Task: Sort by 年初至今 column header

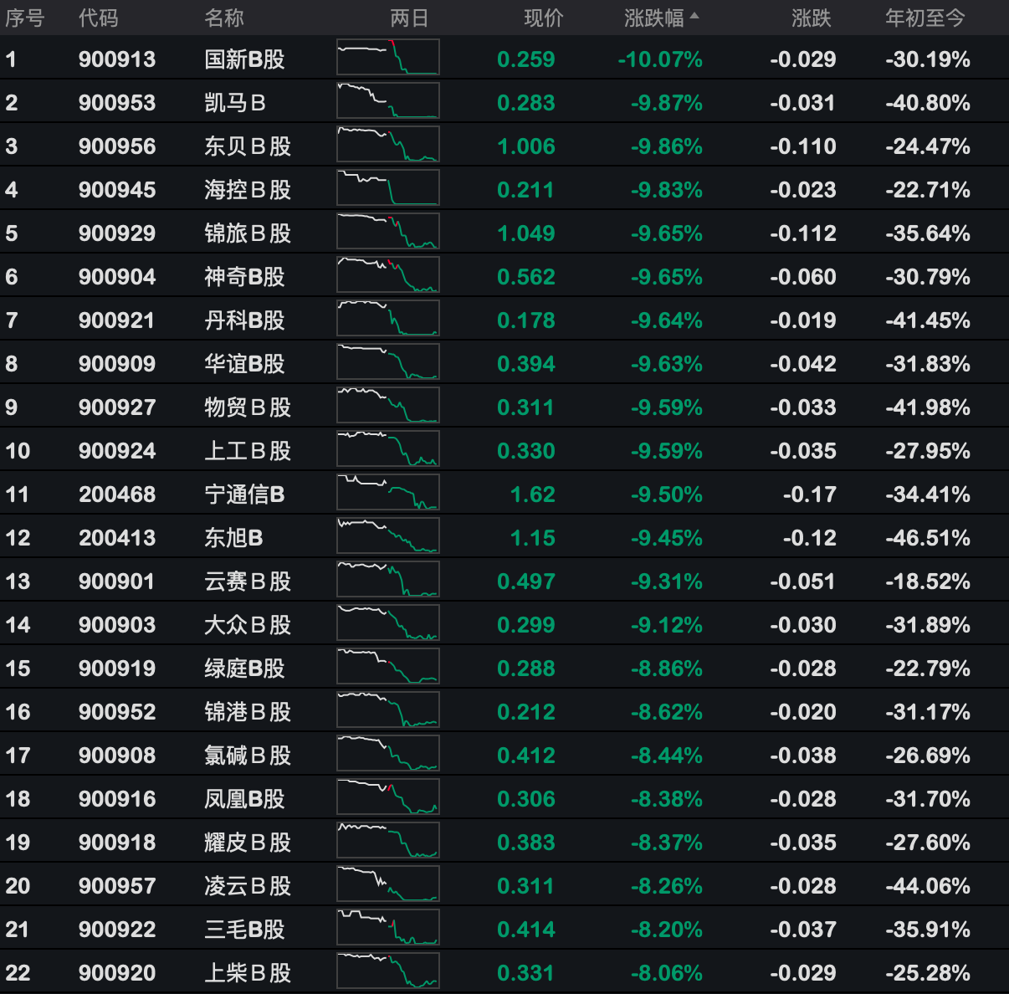Action: [x=924, y=18]
